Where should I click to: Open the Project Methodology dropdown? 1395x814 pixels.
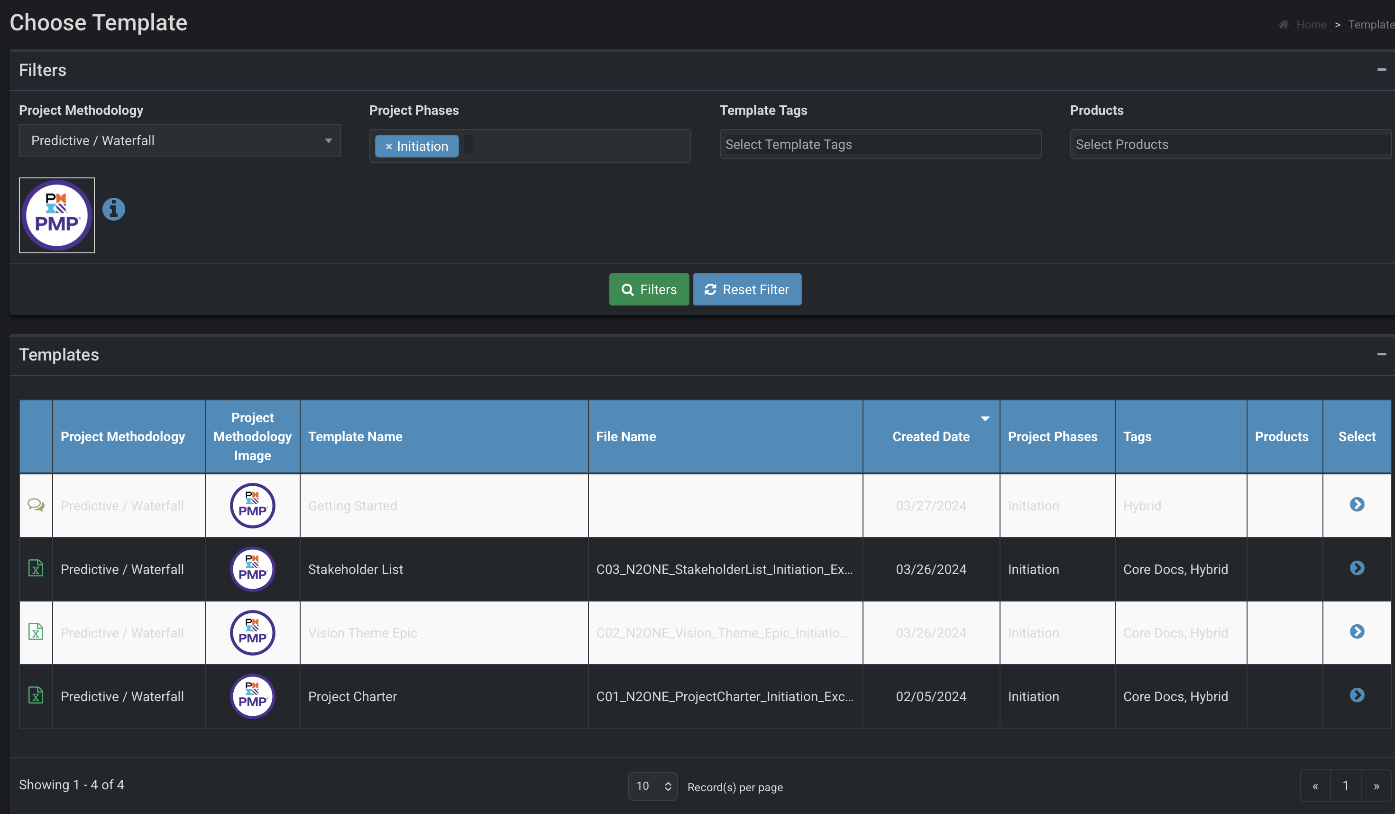click(180, 141)
